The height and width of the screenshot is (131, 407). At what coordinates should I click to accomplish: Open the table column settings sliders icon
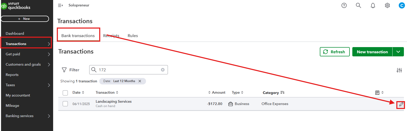point(399,70)
